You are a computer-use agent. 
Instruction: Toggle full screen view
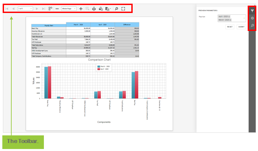[x=123, y=9]
